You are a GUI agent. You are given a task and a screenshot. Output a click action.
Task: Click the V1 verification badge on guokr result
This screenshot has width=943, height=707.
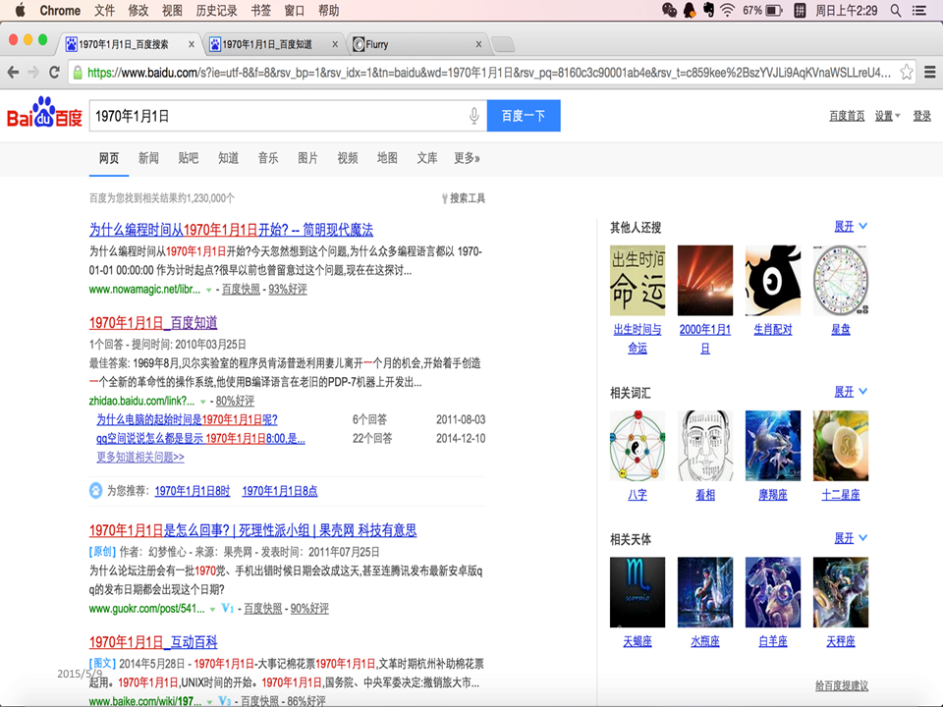tap(227, 609)
